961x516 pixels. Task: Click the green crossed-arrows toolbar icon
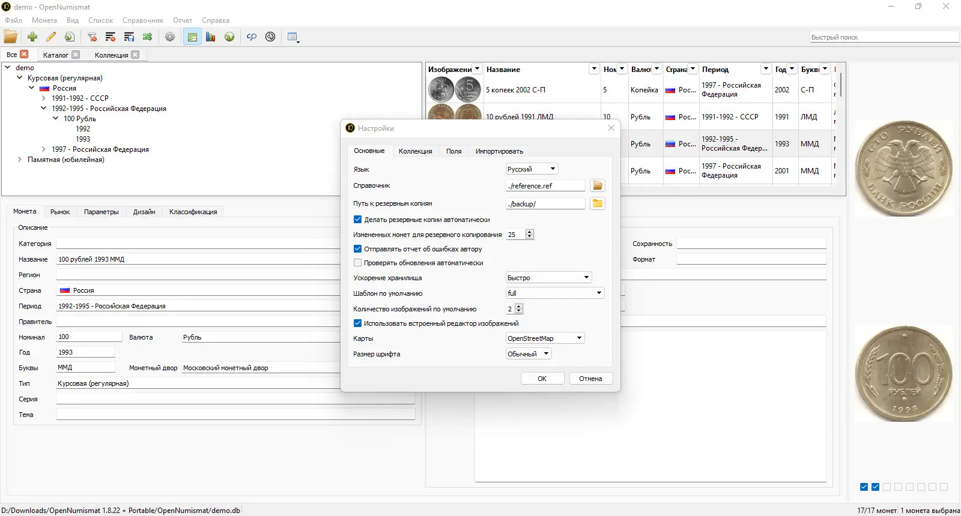tap(148, 37)
